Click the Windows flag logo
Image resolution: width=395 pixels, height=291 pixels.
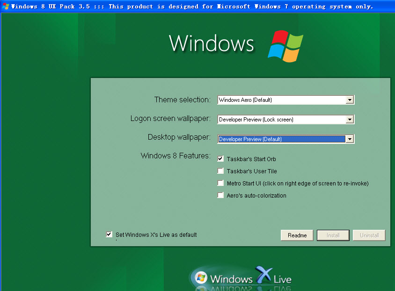point(285,46)
